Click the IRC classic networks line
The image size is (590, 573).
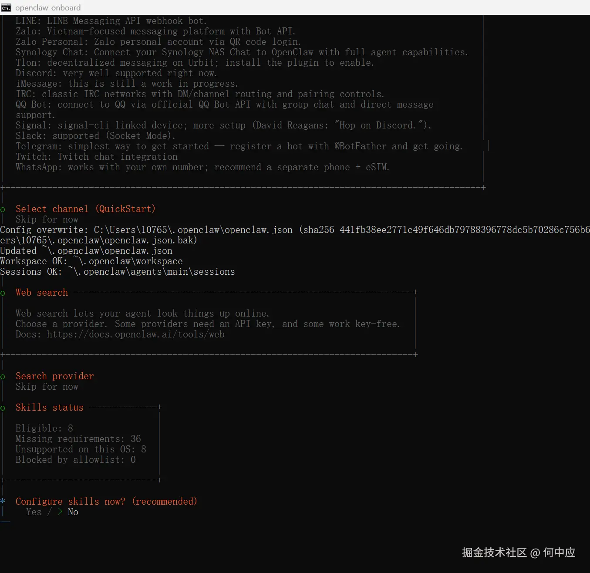point(200,94)
